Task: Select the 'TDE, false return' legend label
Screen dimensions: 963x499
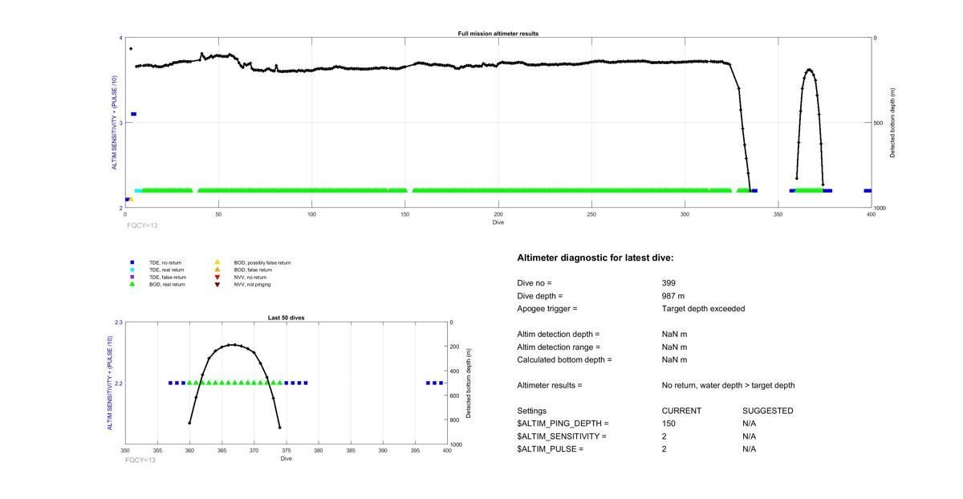Action: point(168,277)
